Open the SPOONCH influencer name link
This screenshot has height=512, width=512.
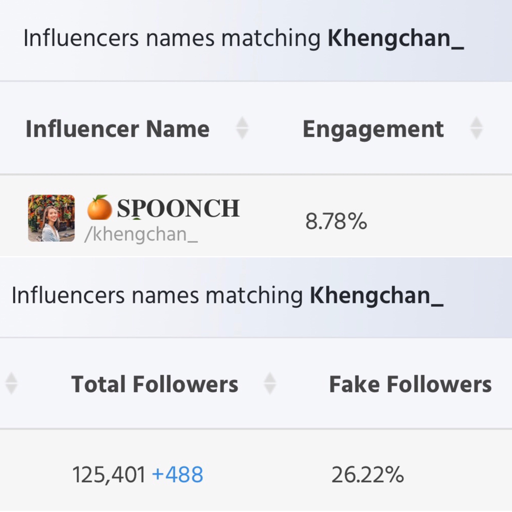(x=178, y=208)
